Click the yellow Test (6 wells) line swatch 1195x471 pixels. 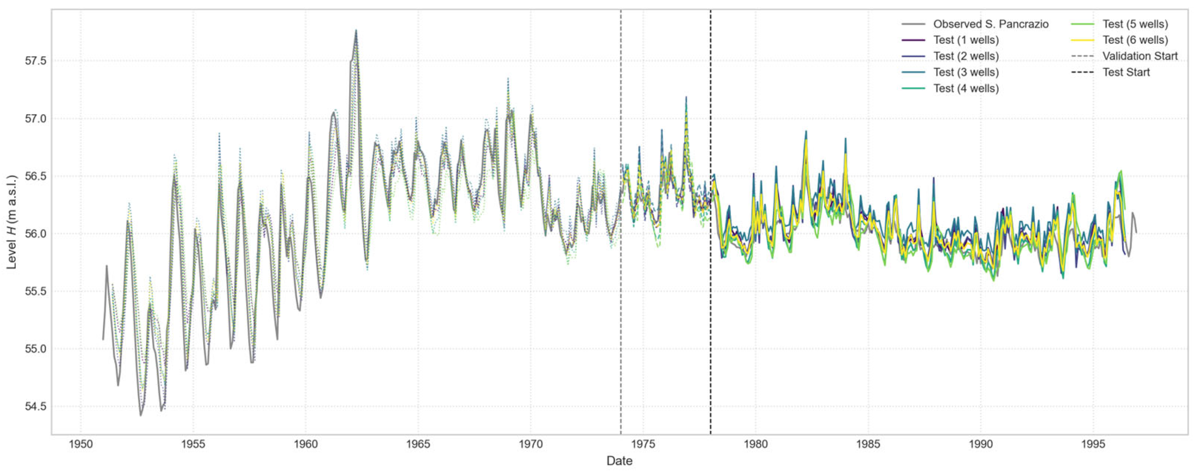pos(1082,41)
